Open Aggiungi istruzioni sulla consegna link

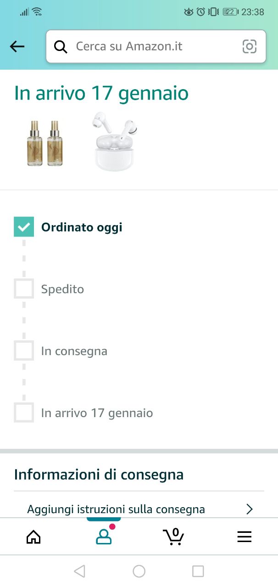click(x=116, y=509)
